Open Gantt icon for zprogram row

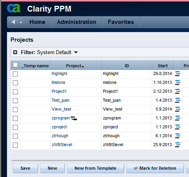point(178,118)
